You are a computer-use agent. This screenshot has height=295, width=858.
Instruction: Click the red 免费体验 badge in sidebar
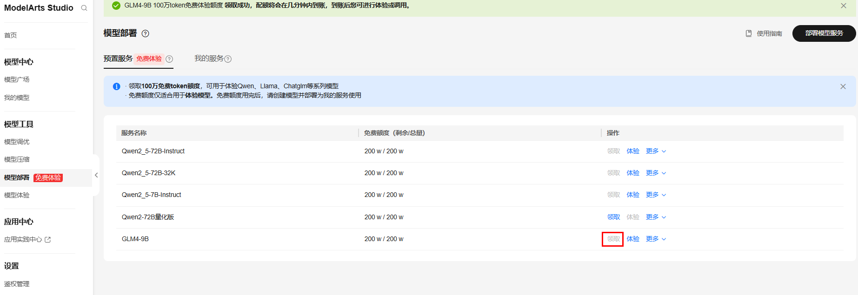coord(48,177)
